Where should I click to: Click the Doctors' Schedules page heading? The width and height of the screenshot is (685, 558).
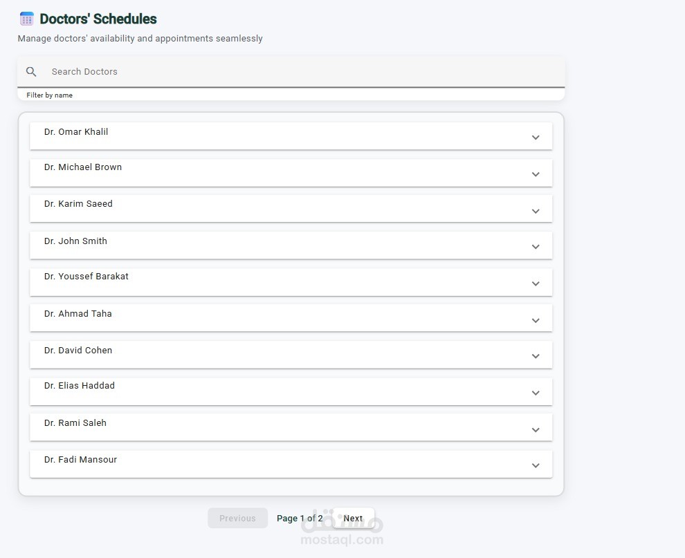click(x=98, y=19)
